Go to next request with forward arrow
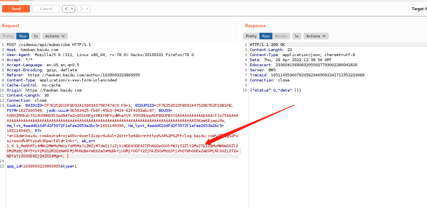427x208 pixels. click(81, 9)
